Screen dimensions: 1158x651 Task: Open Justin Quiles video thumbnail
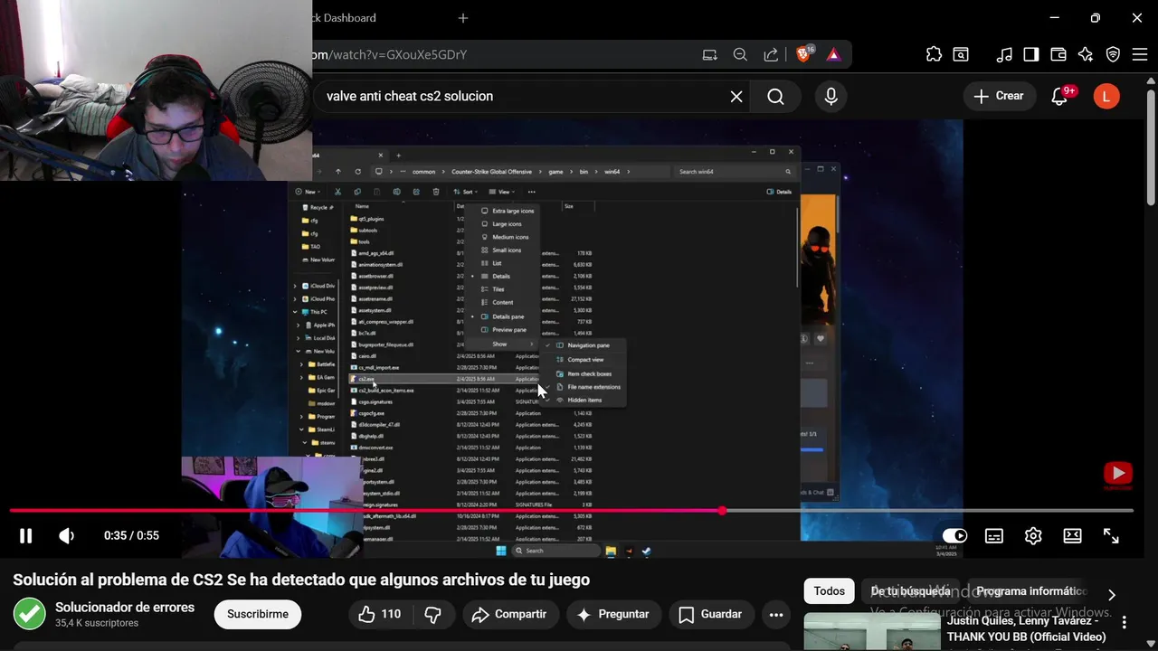click(x=871, y=632)
